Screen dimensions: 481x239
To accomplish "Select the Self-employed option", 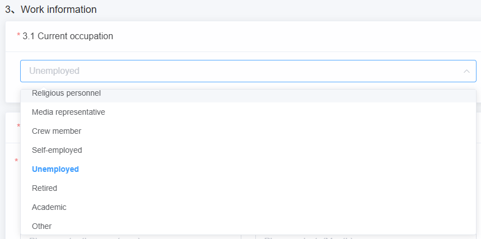I will pos(57,150).
